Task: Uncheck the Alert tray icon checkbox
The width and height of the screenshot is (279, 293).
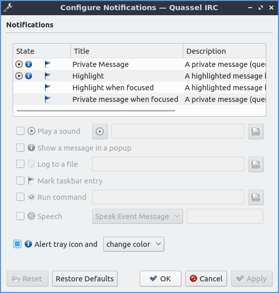Action: click(17, 244)
